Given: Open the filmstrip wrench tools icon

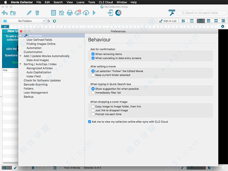Looking at the screenshot, I should (x=172, y=13).
